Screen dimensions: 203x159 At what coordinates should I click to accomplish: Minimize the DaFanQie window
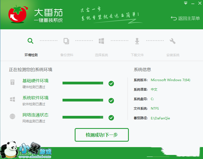[193, 4]
